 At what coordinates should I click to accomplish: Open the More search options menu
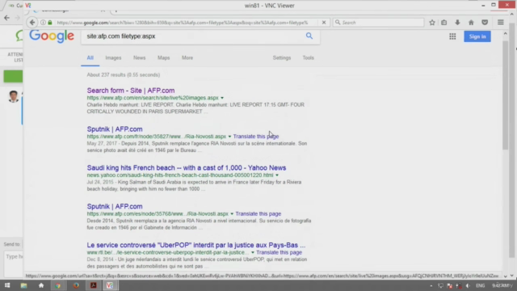[187, 57]
